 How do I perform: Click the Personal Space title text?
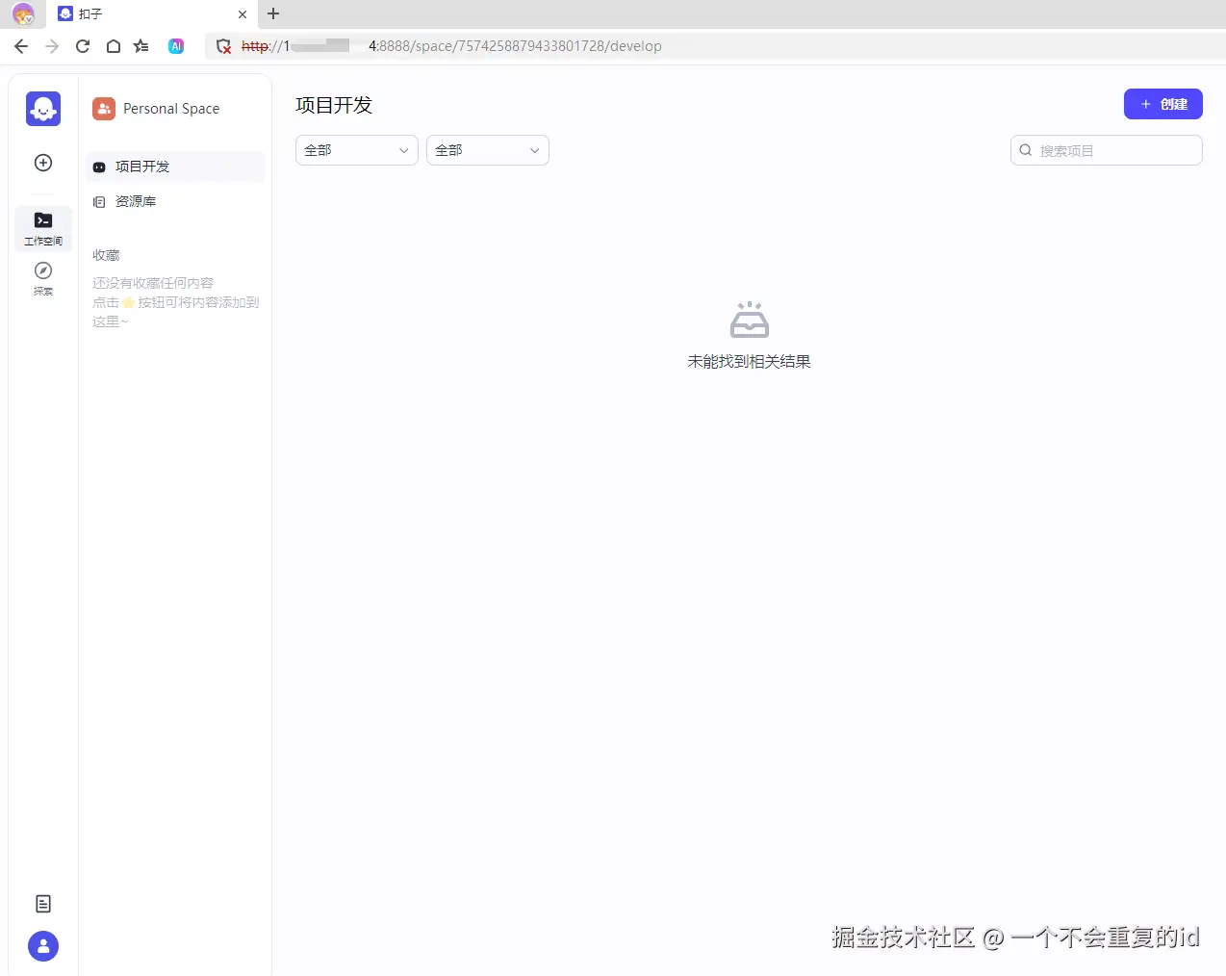tap(171, 109)
